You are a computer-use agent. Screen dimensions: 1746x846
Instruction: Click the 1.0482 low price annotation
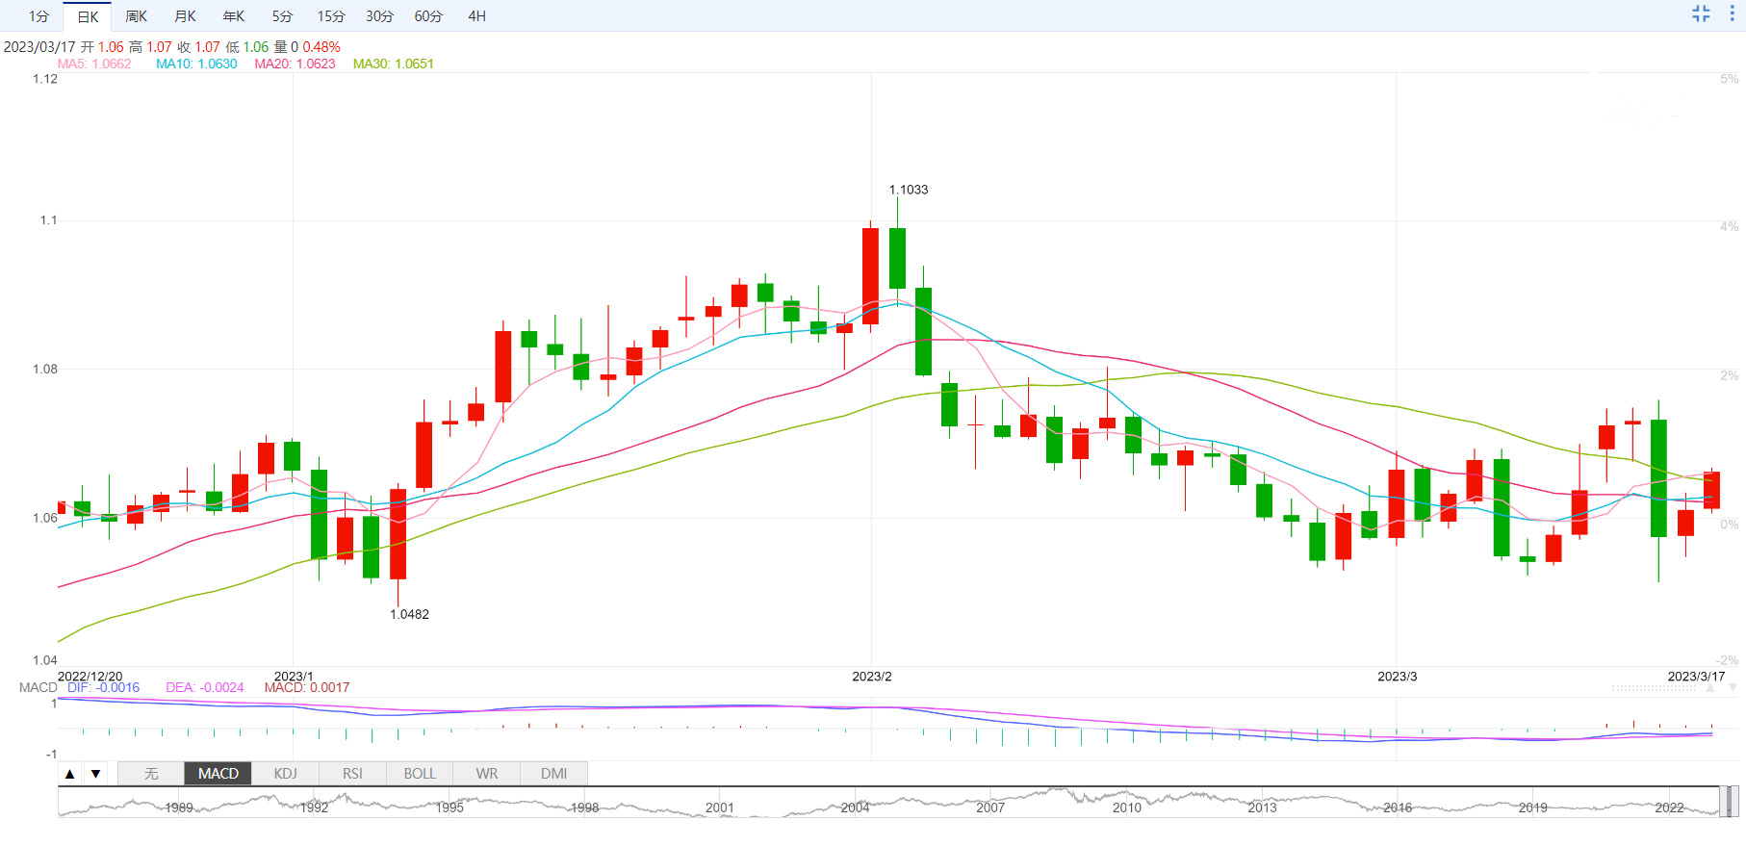click(409, 614)
